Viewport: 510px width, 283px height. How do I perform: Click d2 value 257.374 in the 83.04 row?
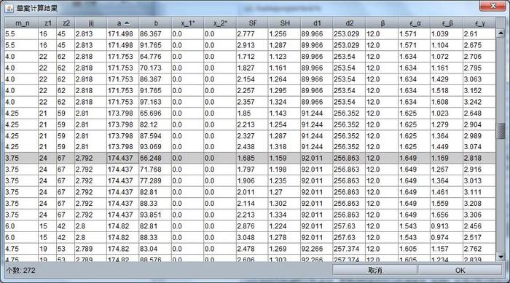(x=349, y=249)
